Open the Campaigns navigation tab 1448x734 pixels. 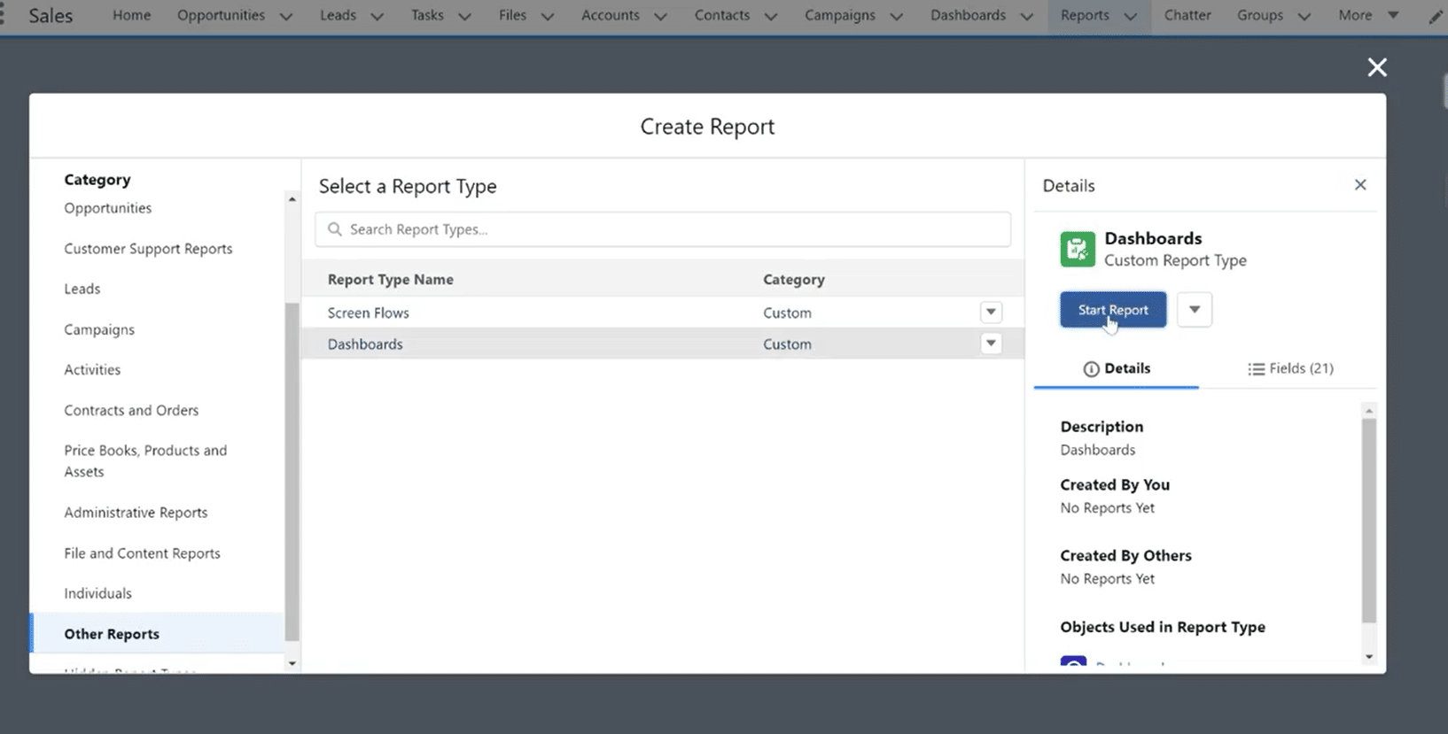coord(840,15)
